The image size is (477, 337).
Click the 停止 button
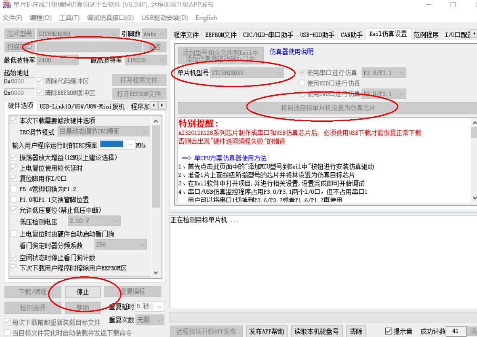pos(83,292)
